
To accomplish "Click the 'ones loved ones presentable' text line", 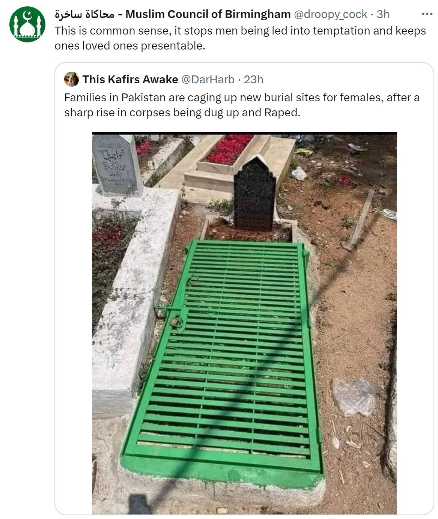I will tap(130, 46).
